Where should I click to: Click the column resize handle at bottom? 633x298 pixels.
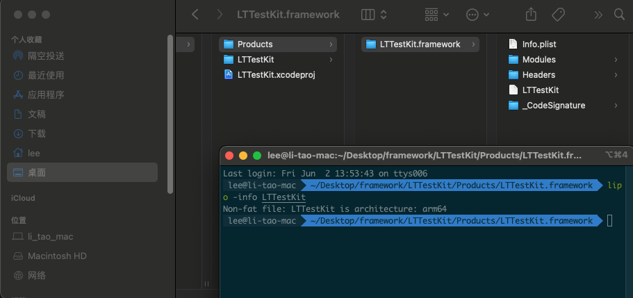point(206,284)
